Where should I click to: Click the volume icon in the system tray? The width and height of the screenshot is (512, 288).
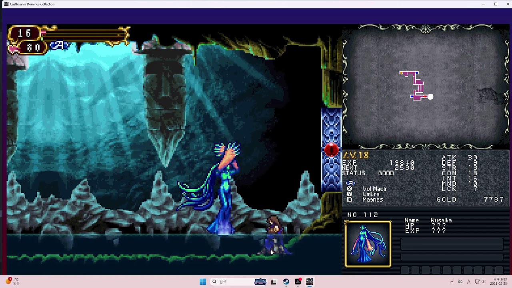pos(483,282)
